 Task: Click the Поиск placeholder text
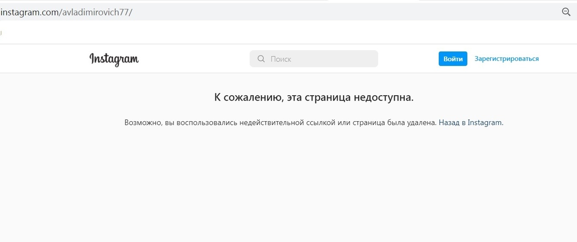point(281,59)
